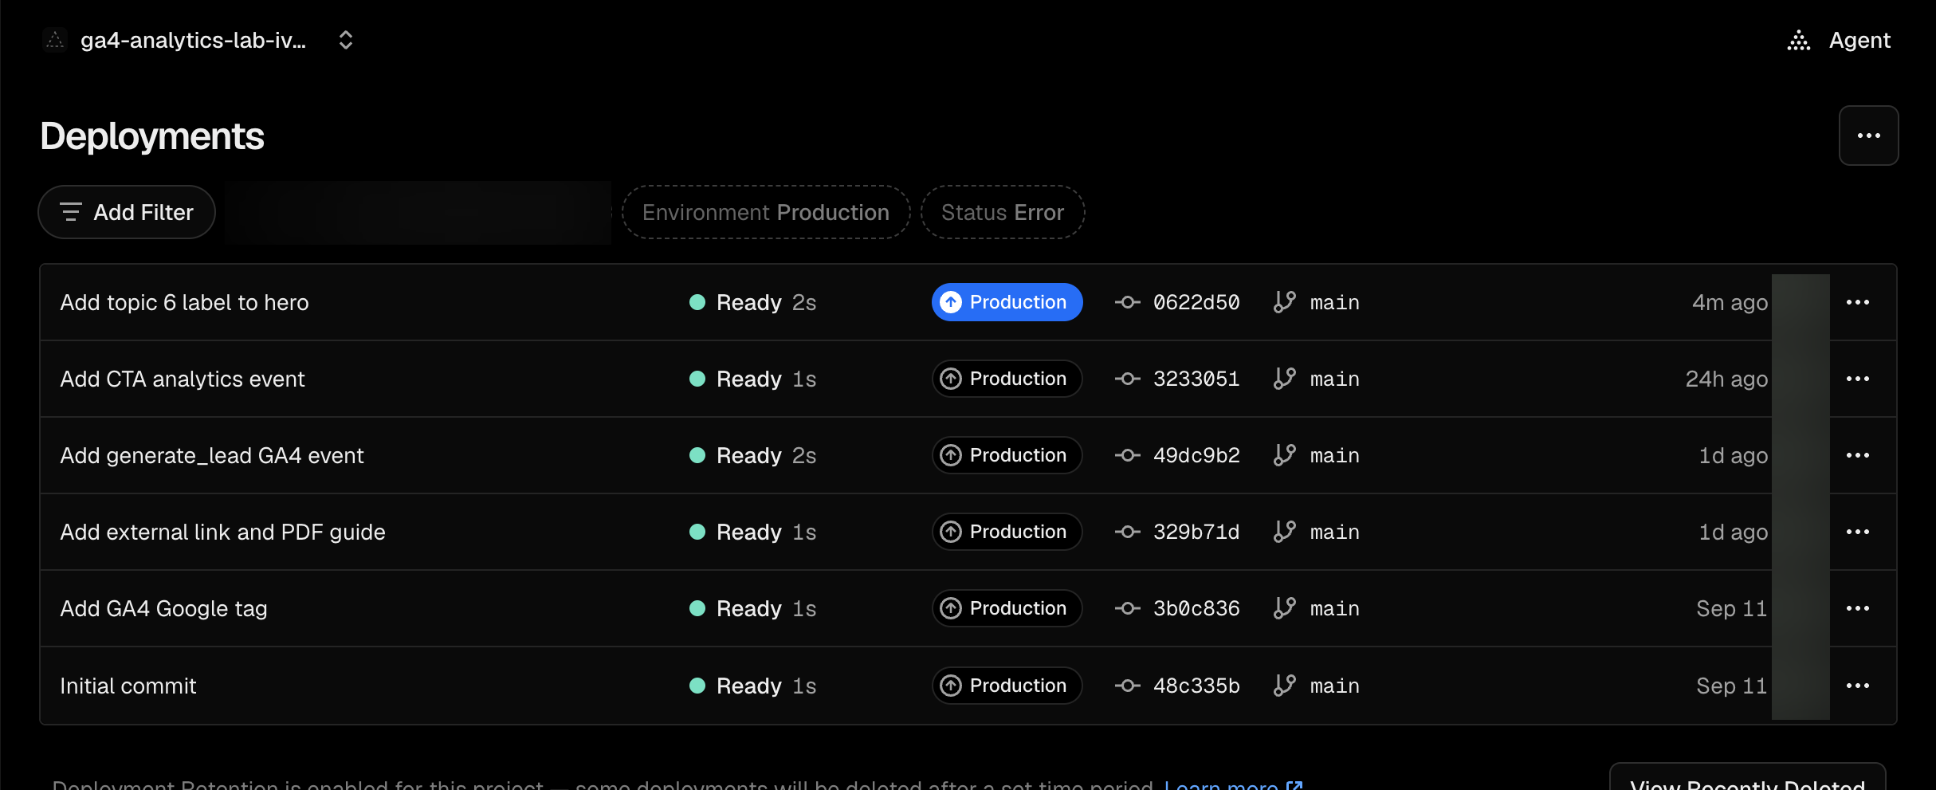The height and width of the screenshot is (790, 1936).
Task: Open options menu for the generate_lead deployment
Action: (x=1858, y=455)
